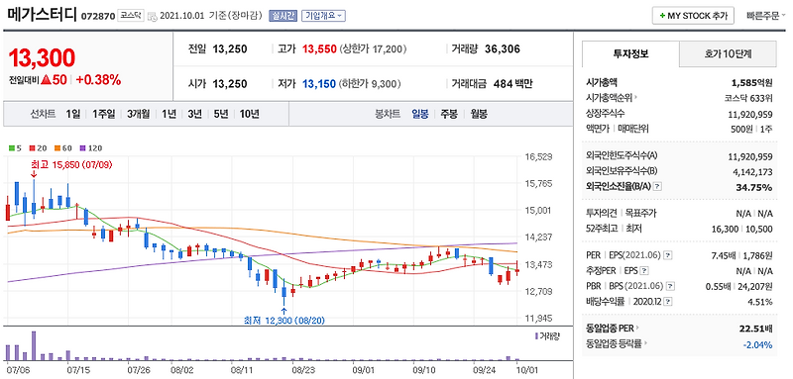793x379 pixels.
Task: Click the 시가총액순위 link
Action: [x=609, y=98]
